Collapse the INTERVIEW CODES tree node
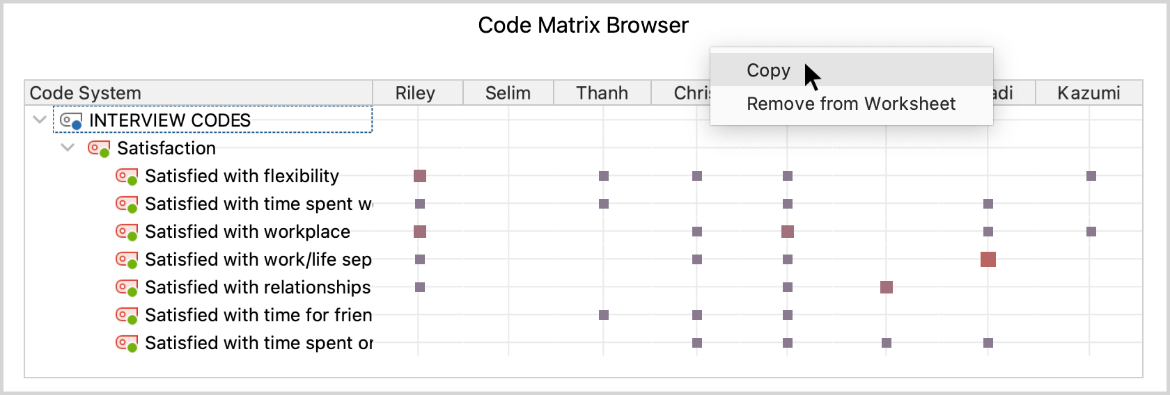 [40, 120]
